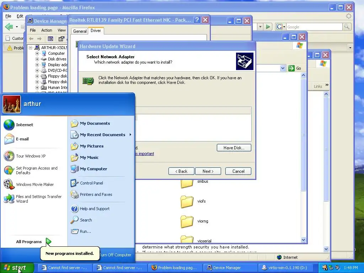Expand the Links toolbar chevron

[327, 85]
